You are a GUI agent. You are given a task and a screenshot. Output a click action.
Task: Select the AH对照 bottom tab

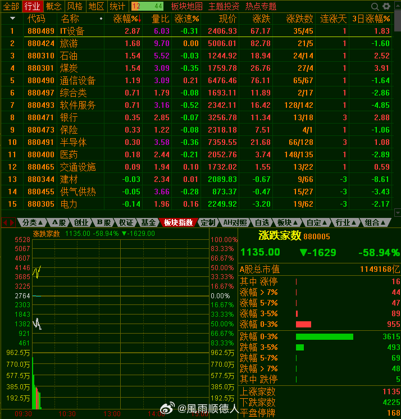point(235,222)
